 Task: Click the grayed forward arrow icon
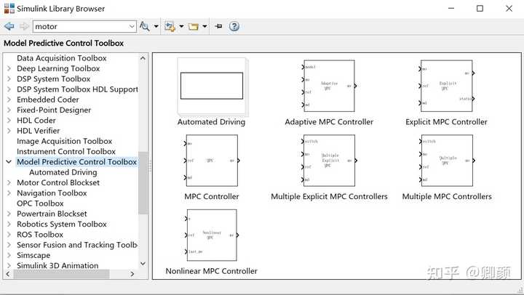pos(24,26)
